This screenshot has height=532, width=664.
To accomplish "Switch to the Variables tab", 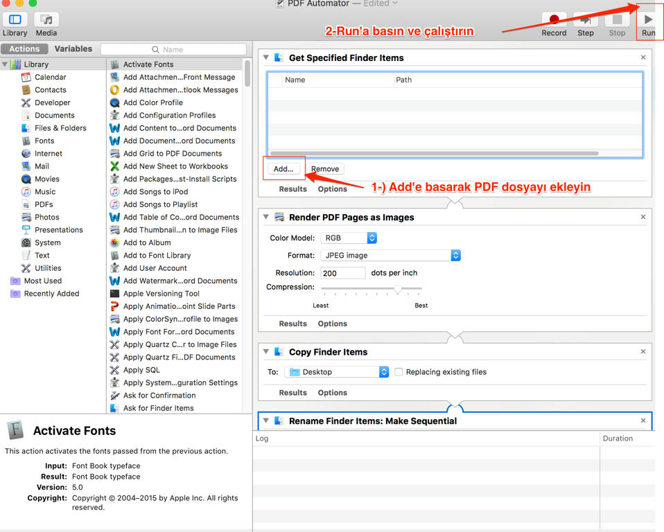I will pyautogui.click(x=73, y=48).
